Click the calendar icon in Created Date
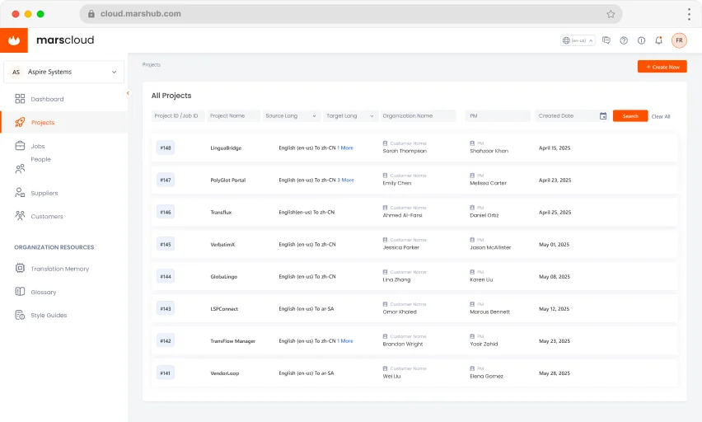 [603, 116]
